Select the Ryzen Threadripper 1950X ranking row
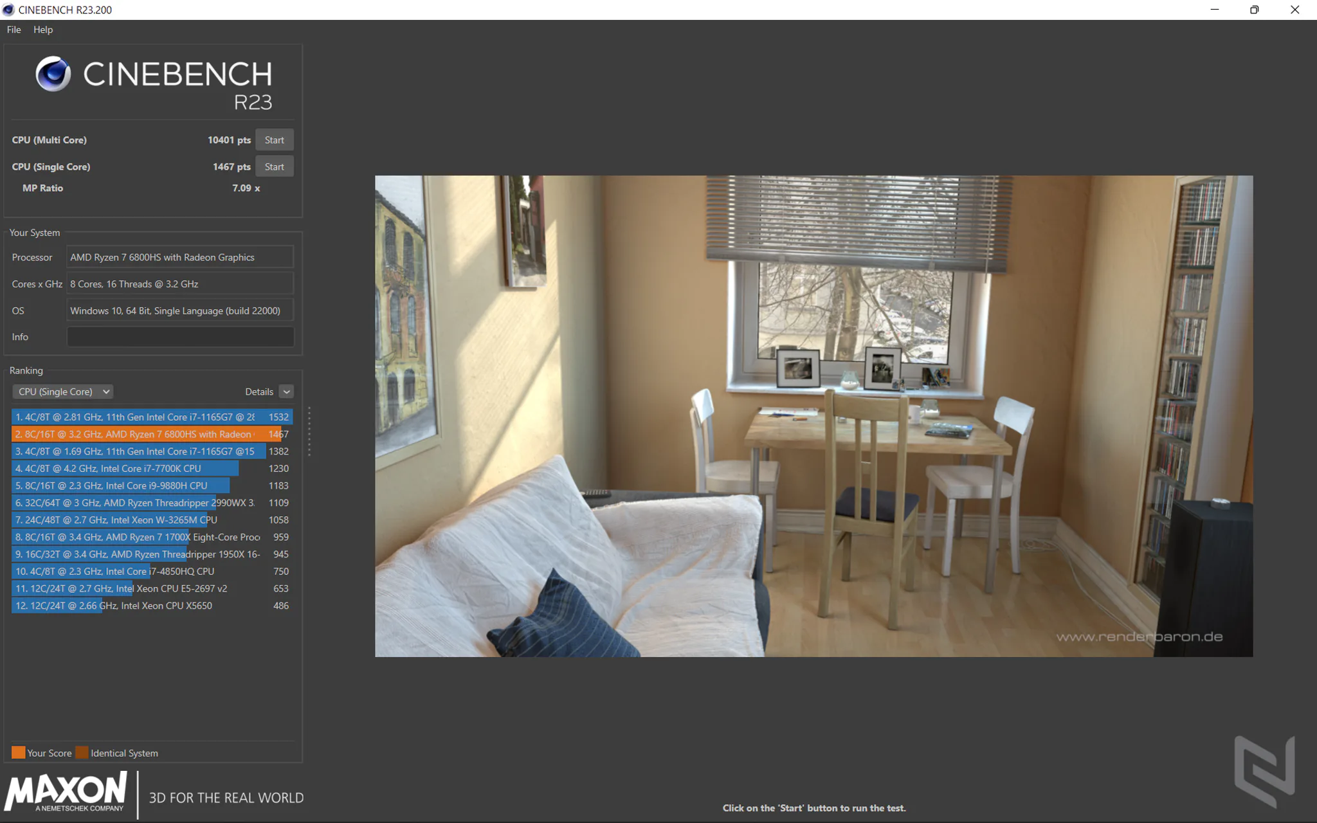The width and height of the screenshot is (1317, 823). [x=152, y=554]
